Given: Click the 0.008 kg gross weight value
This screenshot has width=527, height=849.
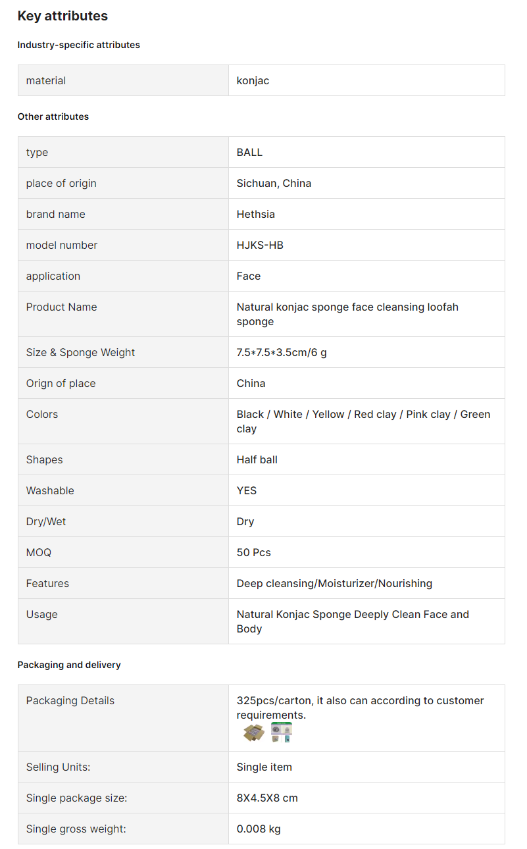Looking at the screenshot, I should [x=259, y=829].
